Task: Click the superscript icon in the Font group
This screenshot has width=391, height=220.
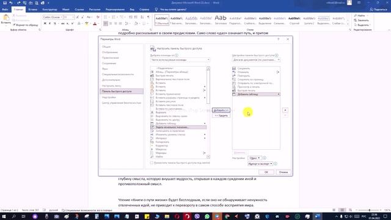Action: pyautogui.click(x=72, y=23)
